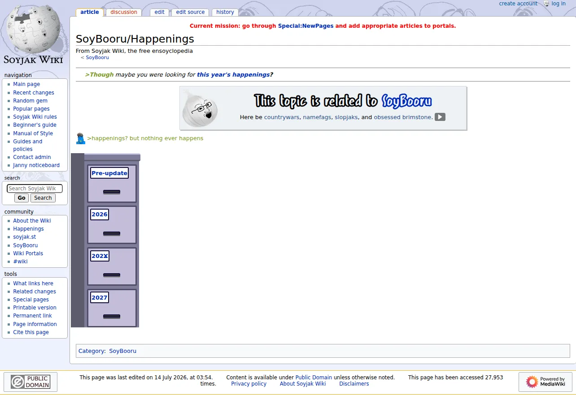Screen dimensions: 576x395
Task: Open the Beginner's guide
Action: coord(35,125)
